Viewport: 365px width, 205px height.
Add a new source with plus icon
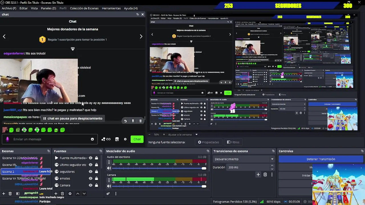pos(56,194)
